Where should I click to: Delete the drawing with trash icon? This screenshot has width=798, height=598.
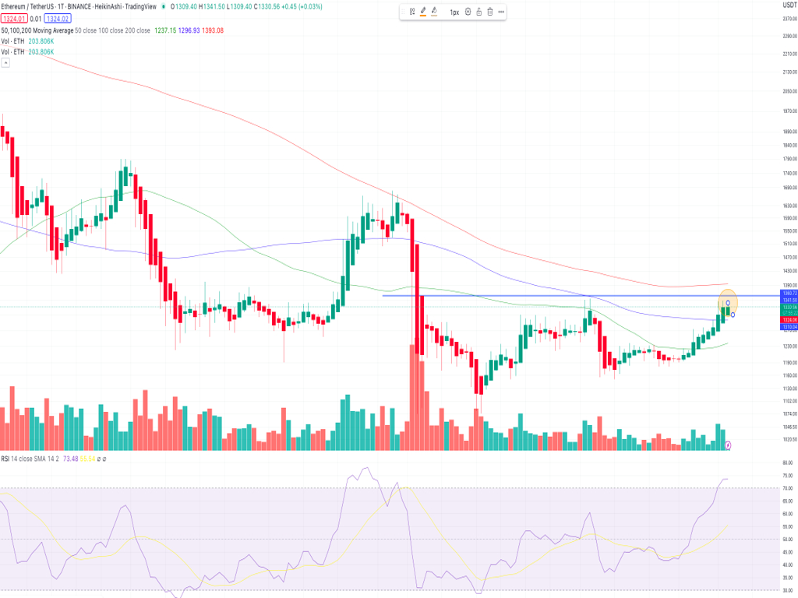(489, 12)
